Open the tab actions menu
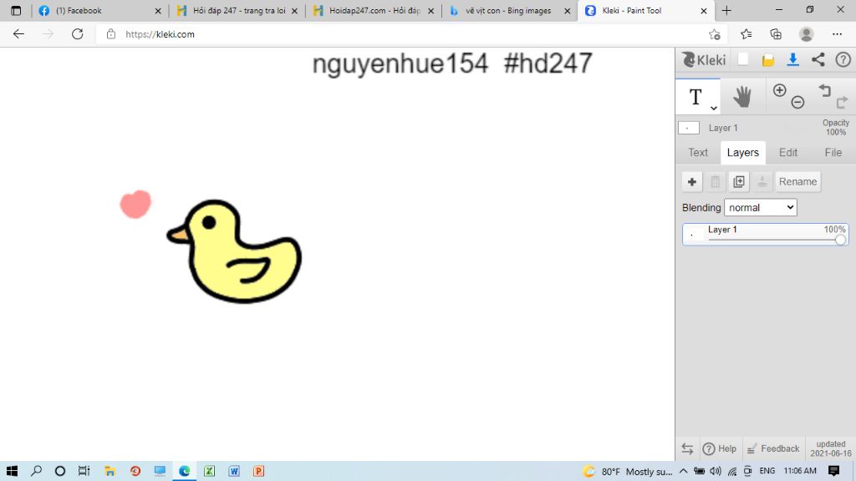Screen dimensions: 856x481 point(16,10)
